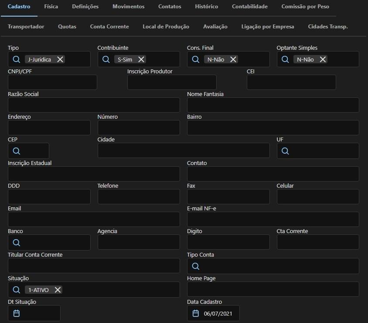Open the Contribuinte field search icon
Image resolution: width=368 pixels, height=323 pixels.
106,59
